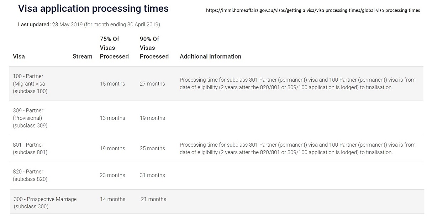Click the '15 months' cell for subclass 100
This screenshot has width=427, height=222.
(112, 84)
